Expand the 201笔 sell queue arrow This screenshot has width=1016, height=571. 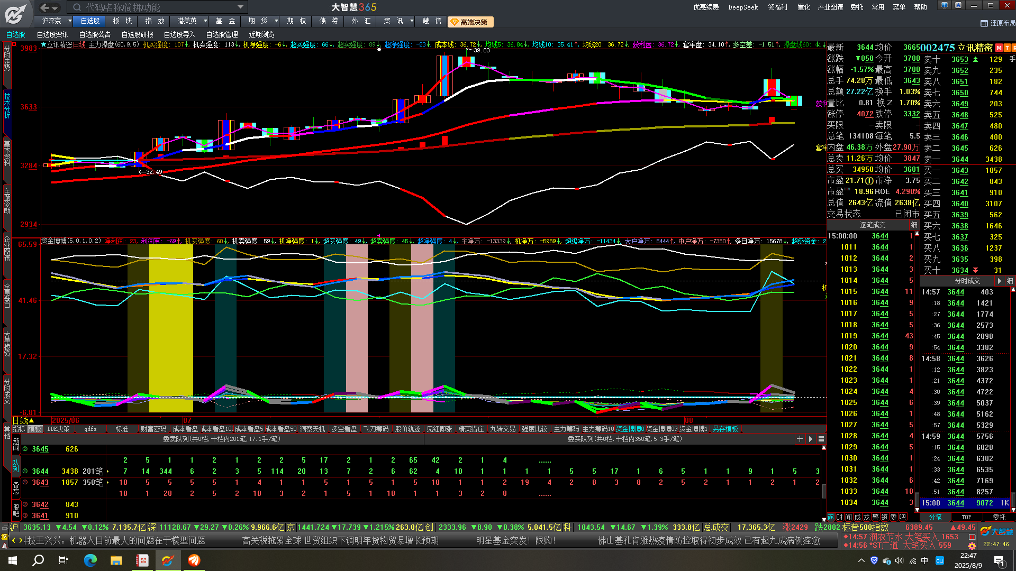coord(107,471)
